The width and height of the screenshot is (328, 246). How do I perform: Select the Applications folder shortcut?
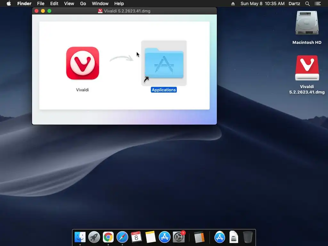(164, 63)
